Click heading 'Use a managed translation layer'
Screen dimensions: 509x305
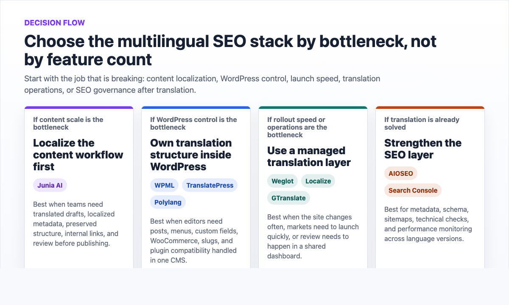(309, 156)
